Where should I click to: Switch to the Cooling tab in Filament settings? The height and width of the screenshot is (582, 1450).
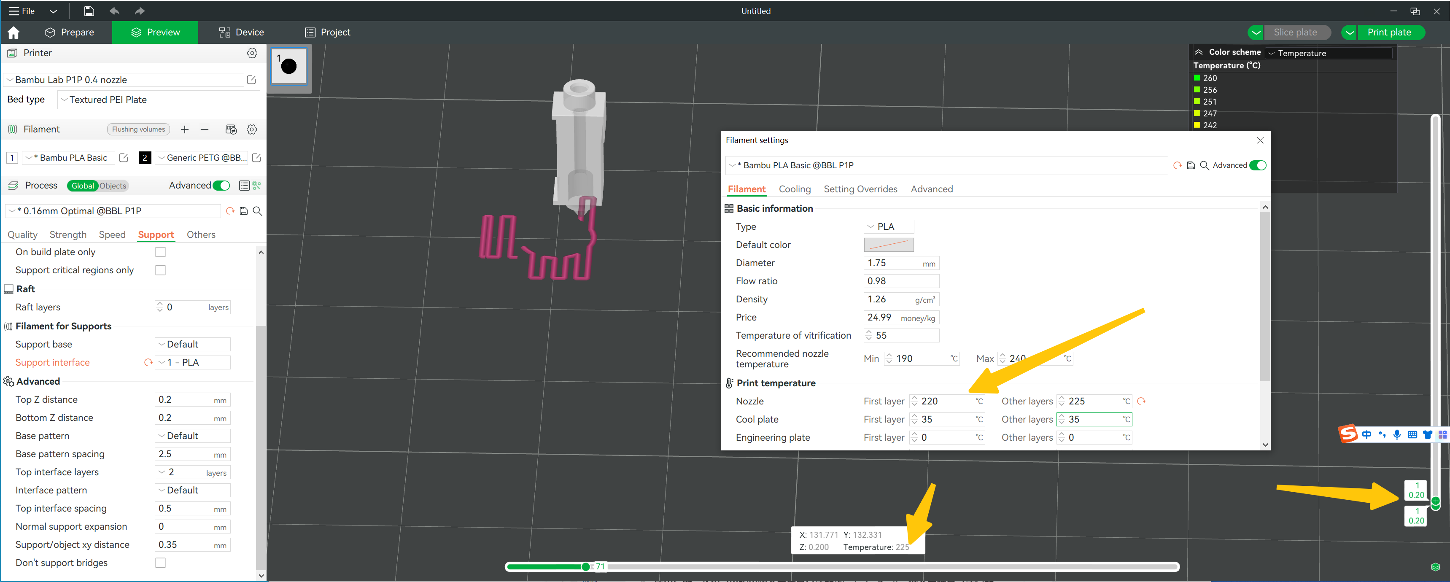(794, 189)
